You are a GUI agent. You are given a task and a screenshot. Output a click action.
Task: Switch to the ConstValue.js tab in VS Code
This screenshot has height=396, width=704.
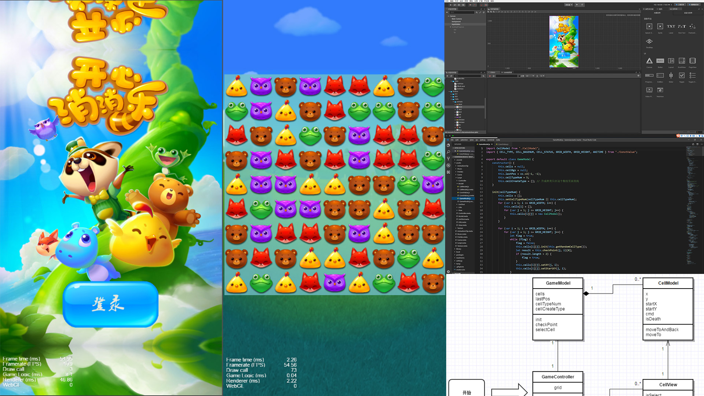pyautogui.click(x=503, y=144)
